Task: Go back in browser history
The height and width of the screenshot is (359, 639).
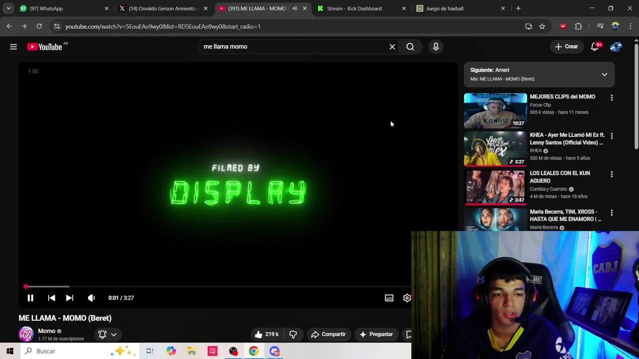Action: (x=9, y=26)
